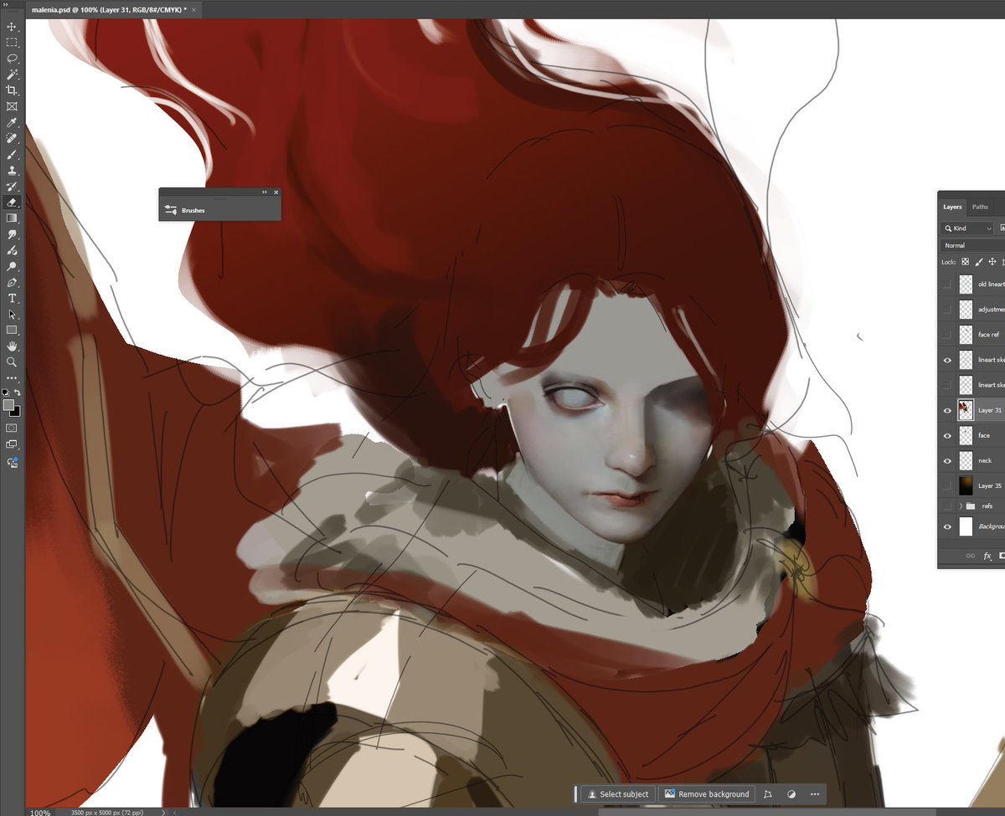Show the refs group
This screenshot has width=1005, height=816.
tap(947, 506)
